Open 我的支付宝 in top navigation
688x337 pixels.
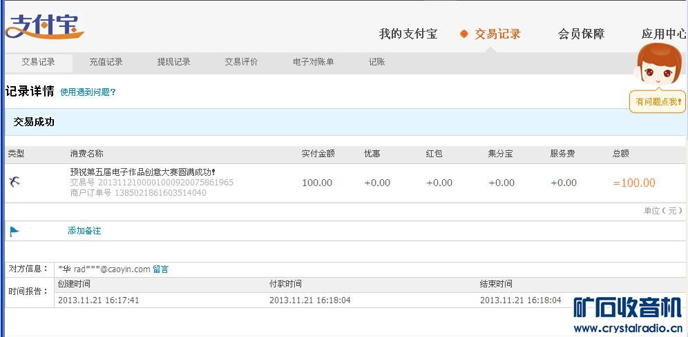click(408, 34)
